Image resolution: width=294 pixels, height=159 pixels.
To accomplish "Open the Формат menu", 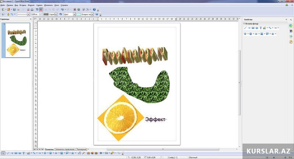I will [x=31, y=6].
